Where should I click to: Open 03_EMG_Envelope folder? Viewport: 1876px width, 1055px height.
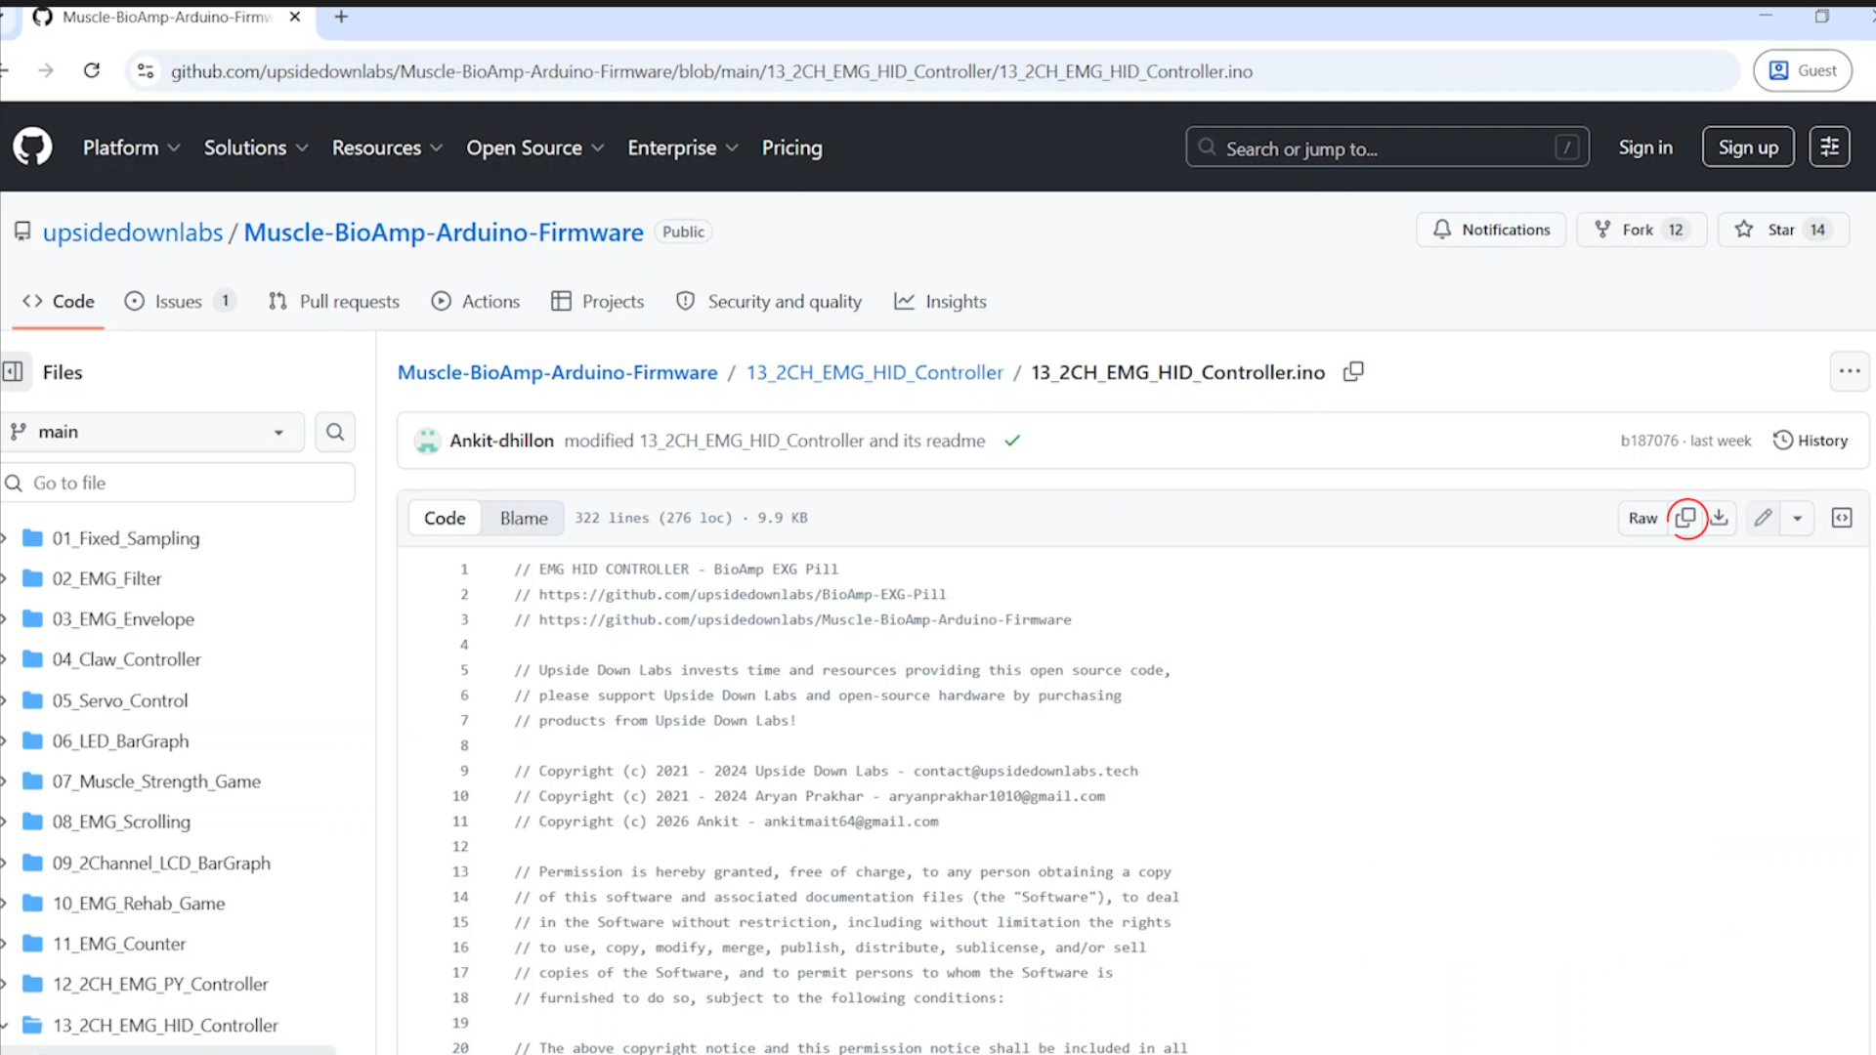(123, 619)
